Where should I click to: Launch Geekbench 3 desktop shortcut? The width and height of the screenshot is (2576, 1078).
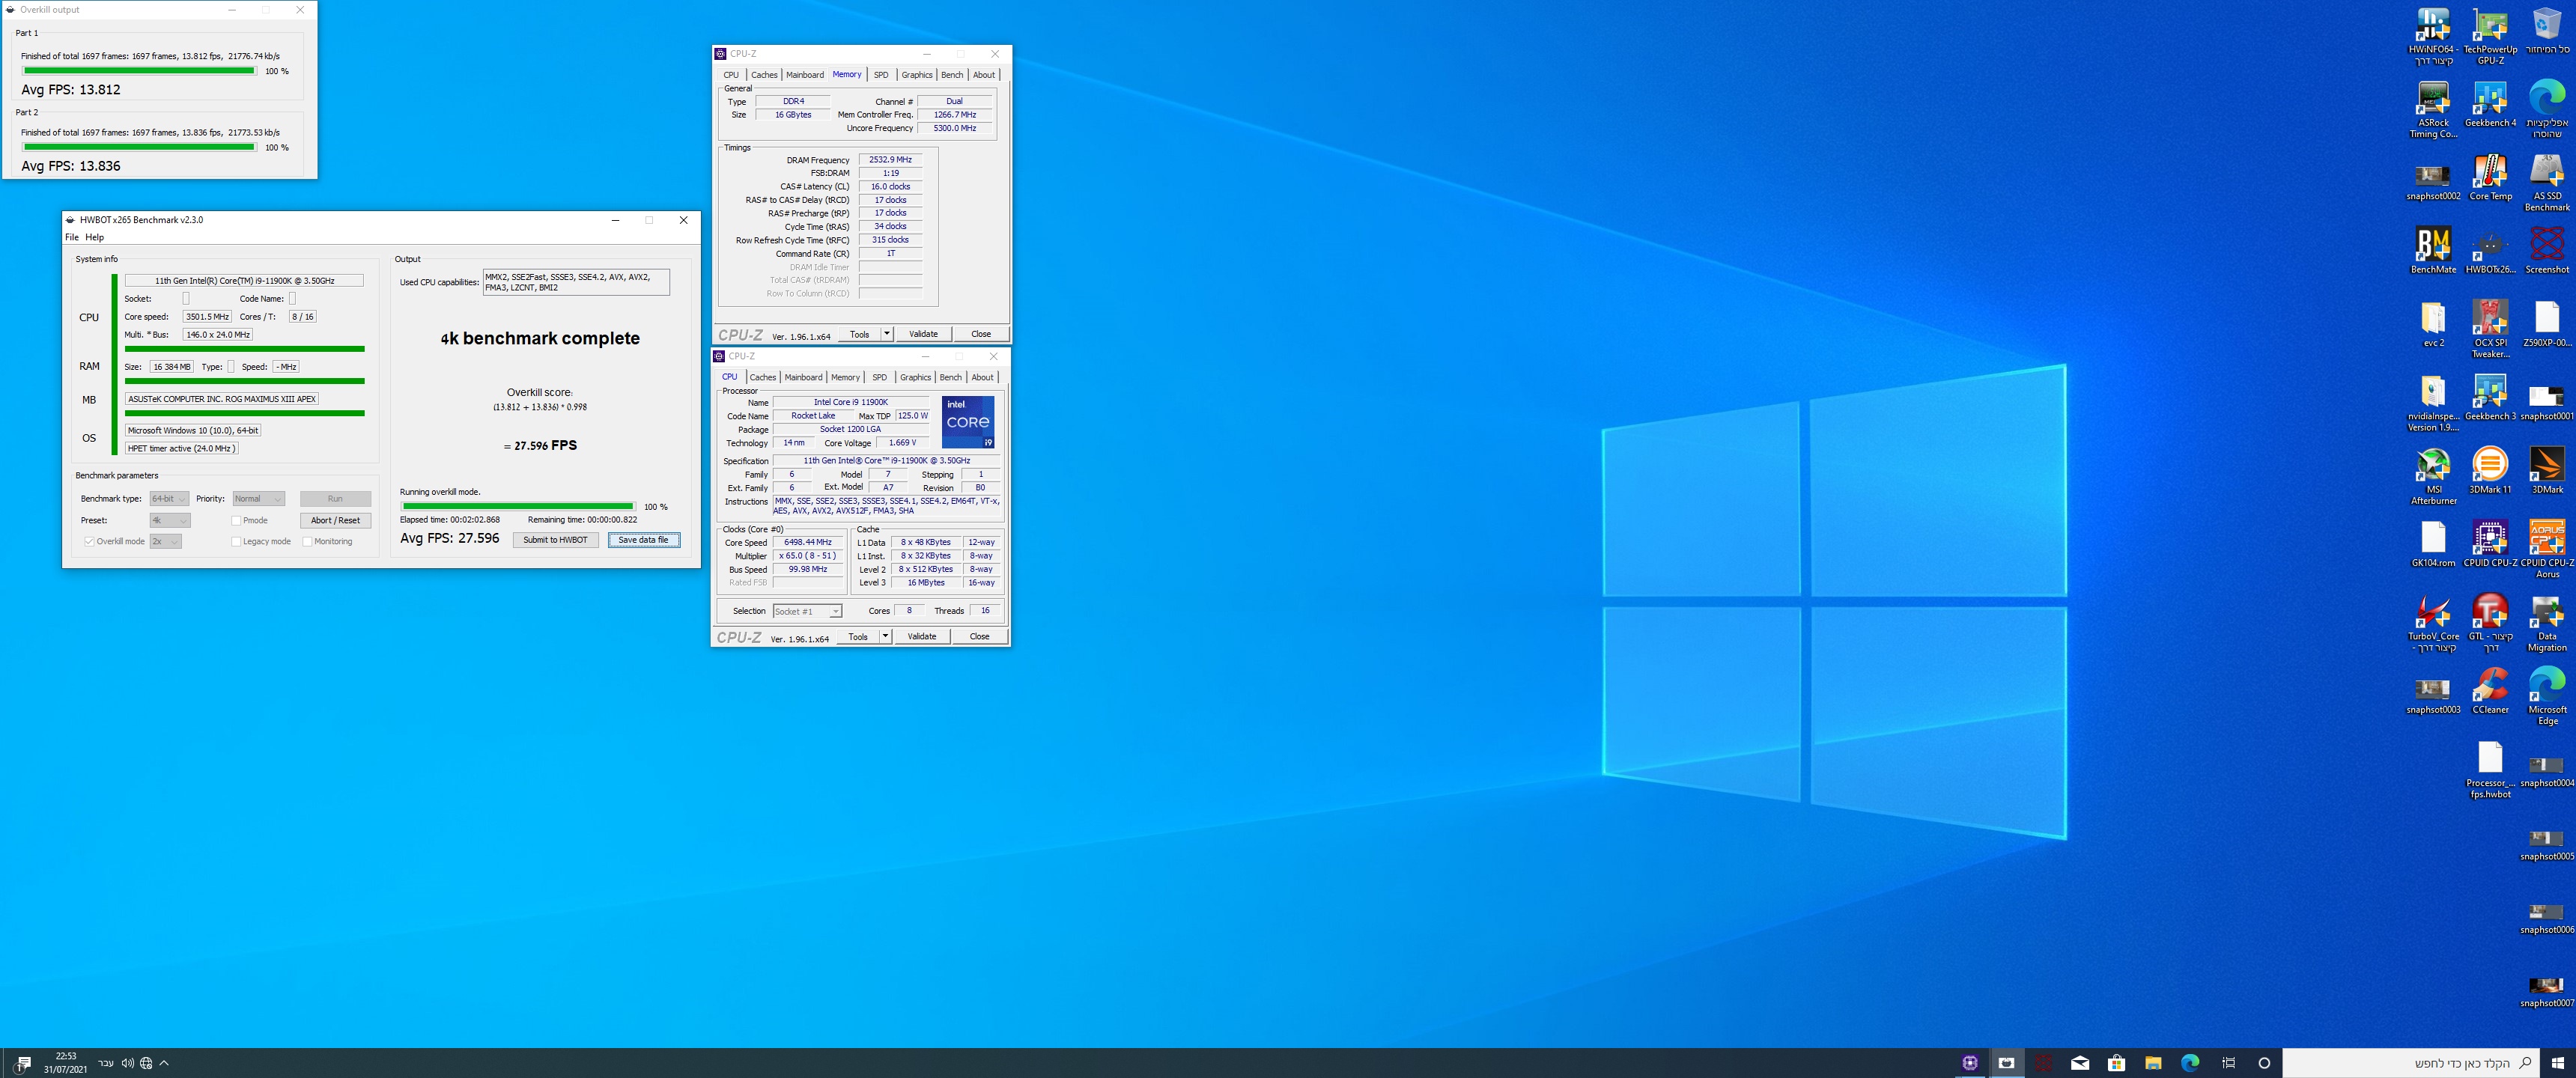click(x=2490, y=397)
